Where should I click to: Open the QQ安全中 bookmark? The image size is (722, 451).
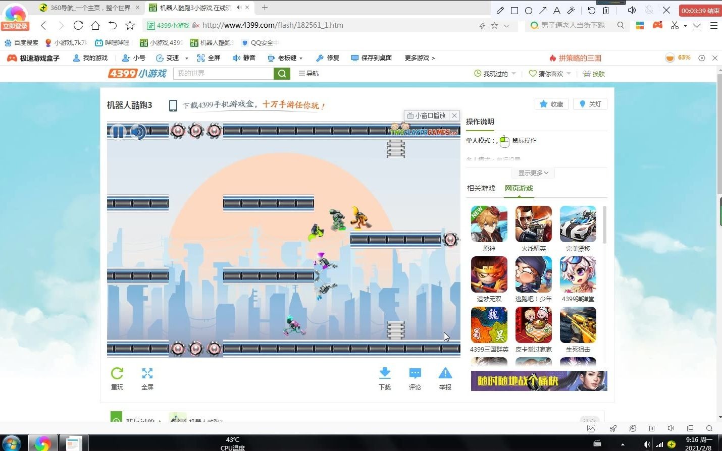pyautogui.click(x=260, y=43)
